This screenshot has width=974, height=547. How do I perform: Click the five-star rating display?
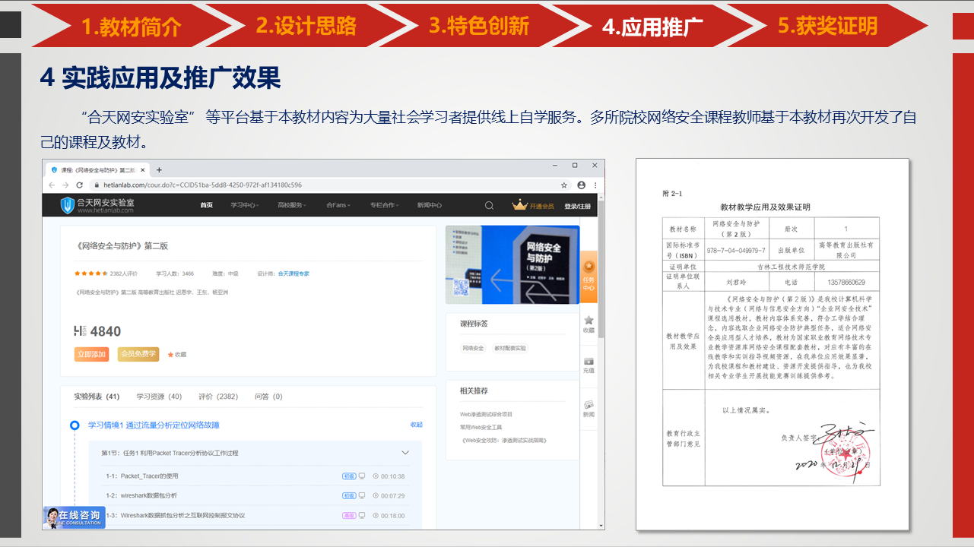click(90, 273)
